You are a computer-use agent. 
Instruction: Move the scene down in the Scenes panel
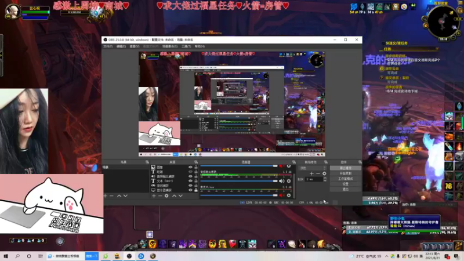point(125,196)
